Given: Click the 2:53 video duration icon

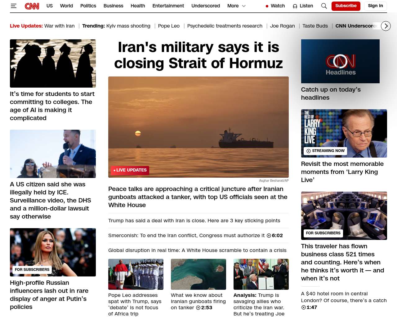Looking at the screenshot, I should pyautogui.click(x=198, y=308).
